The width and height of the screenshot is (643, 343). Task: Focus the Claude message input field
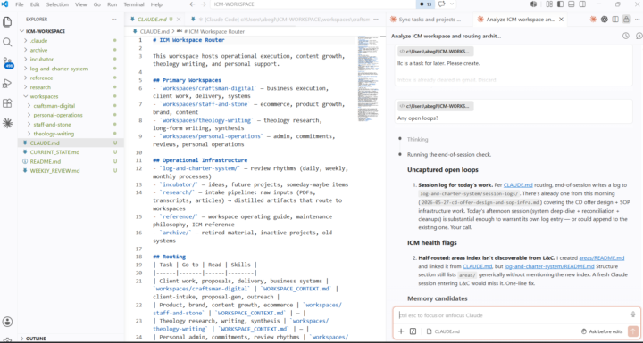[x=513, y=315]
